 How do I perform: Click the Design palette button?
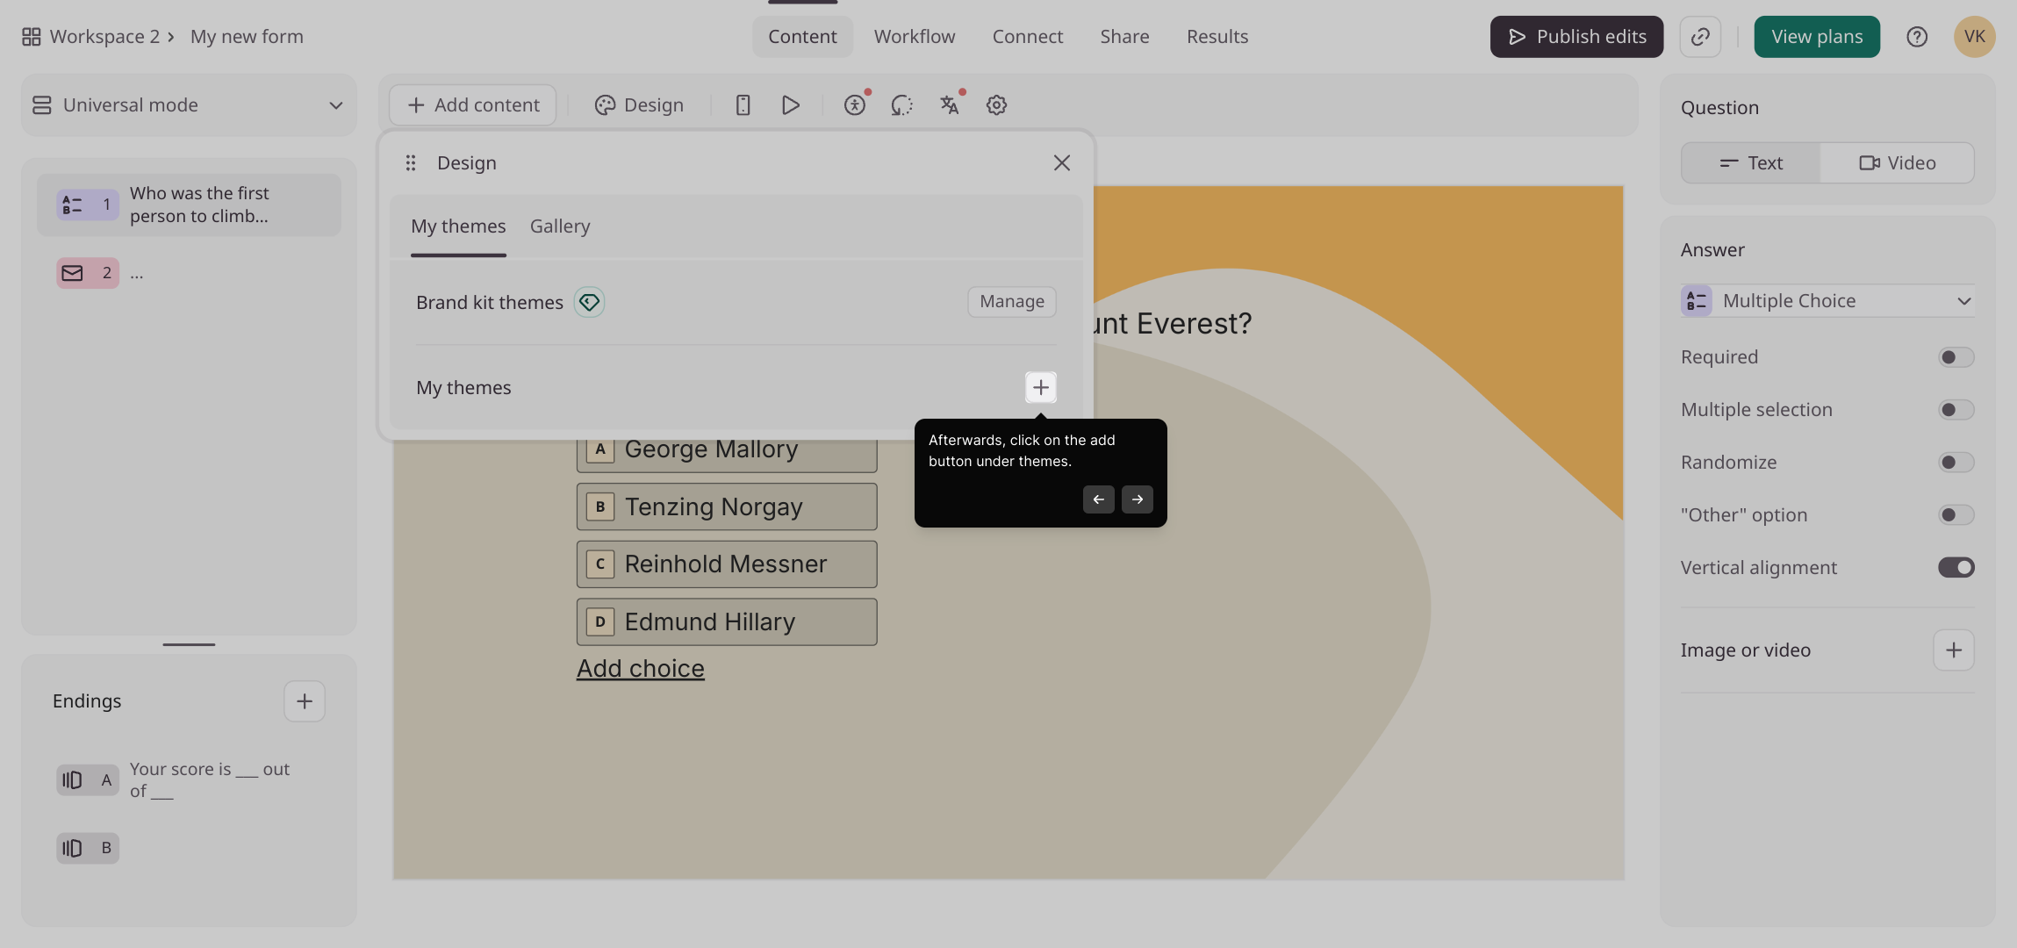click(639, 105)
